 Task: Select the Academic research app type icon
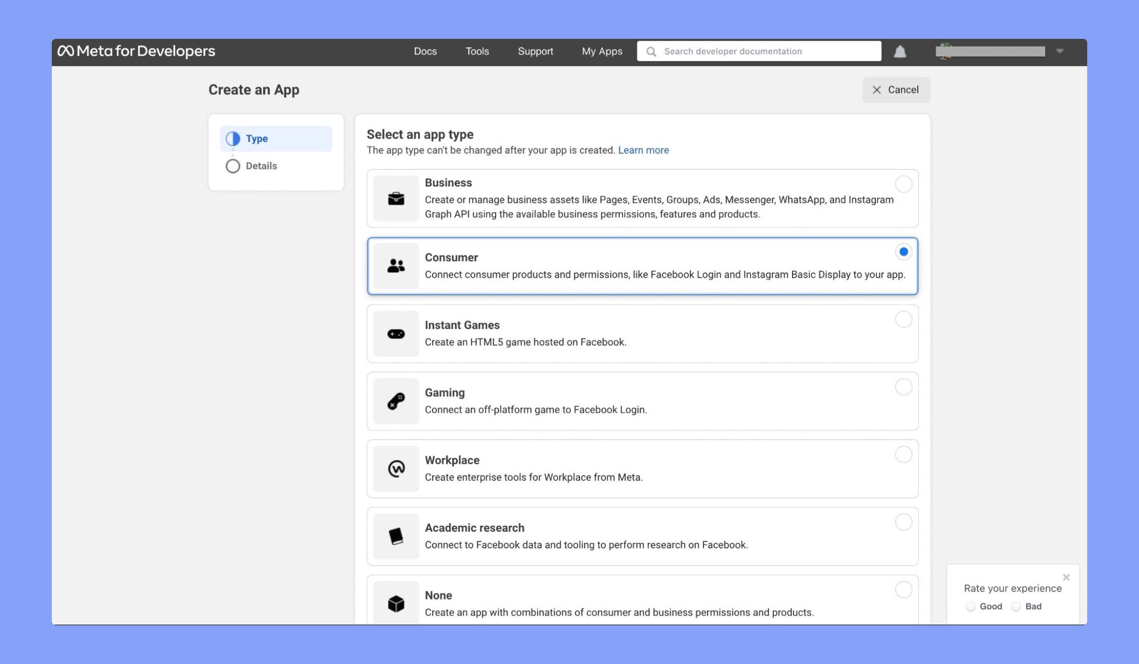395,536
